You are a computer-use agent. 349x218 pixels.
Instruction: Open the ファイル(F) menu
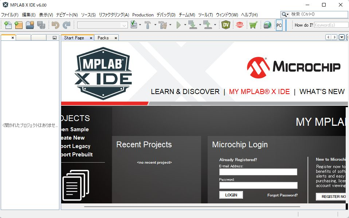(x=9, y=15)
